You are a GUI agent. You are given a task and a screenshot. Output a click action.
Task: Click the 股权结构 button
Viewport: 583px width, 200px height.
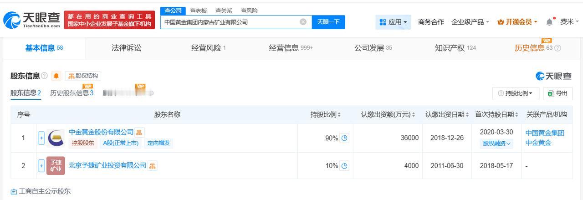83,76
